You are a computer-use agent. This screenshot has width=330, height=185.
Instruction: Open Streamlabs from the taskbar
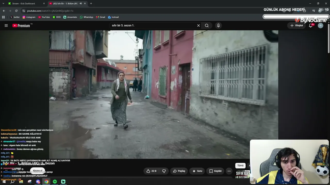click(x=63, y=182)
